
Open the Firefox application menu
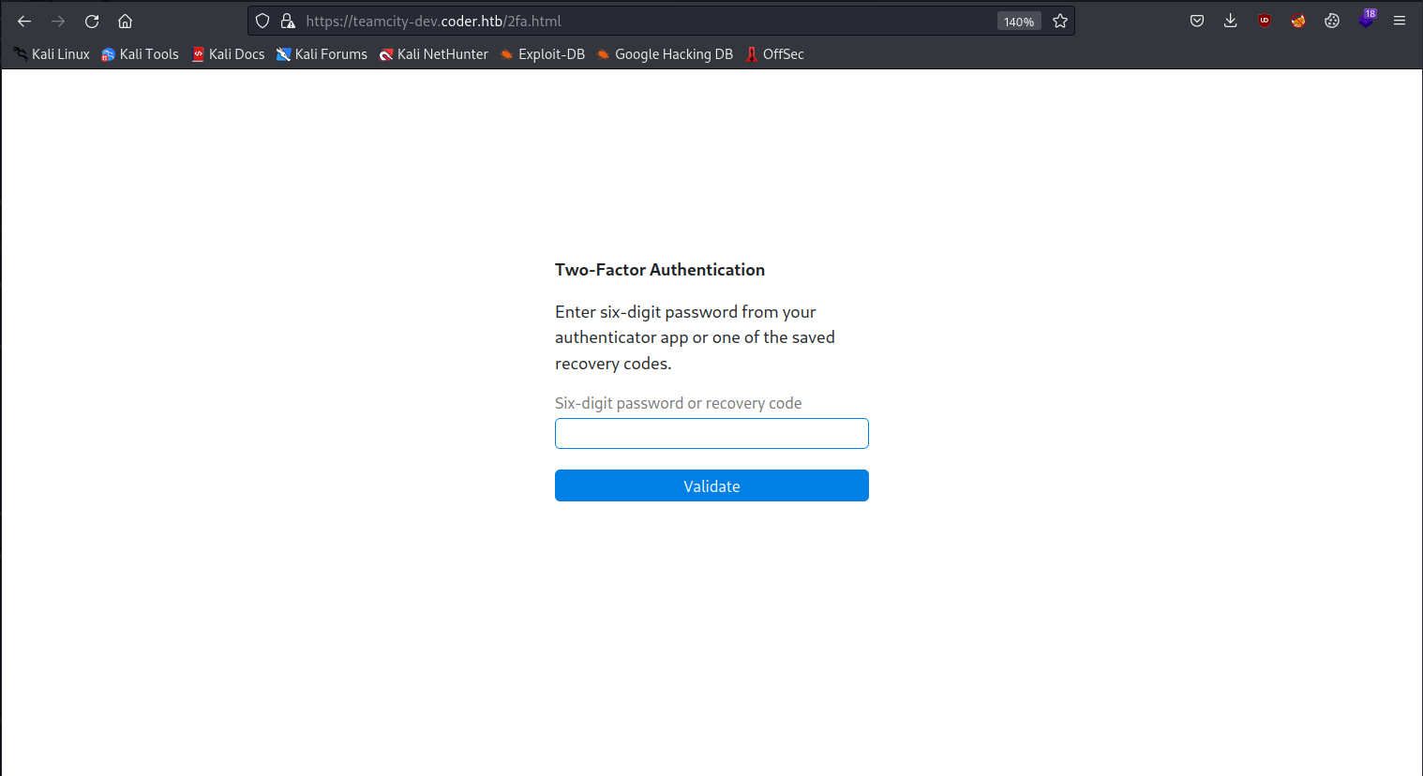pyautogui.click(x=1400, y=21)
